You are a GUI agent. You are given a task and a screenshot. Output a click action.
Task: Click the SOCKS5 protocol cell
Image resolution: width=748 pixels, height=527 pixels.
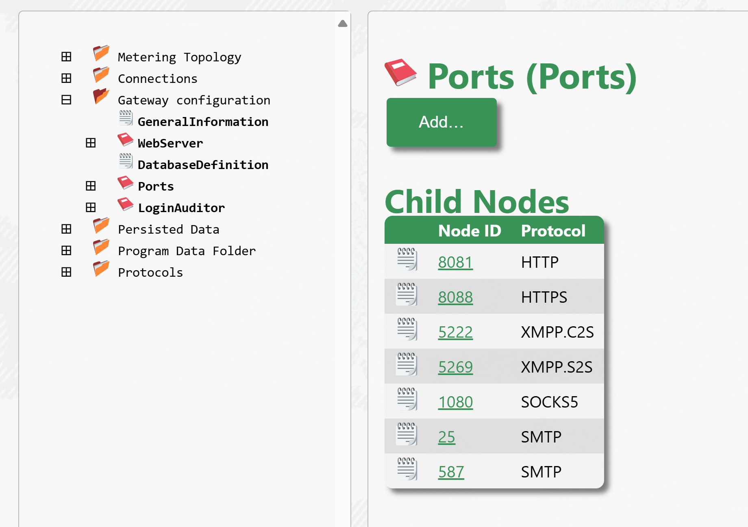[549, 402]
